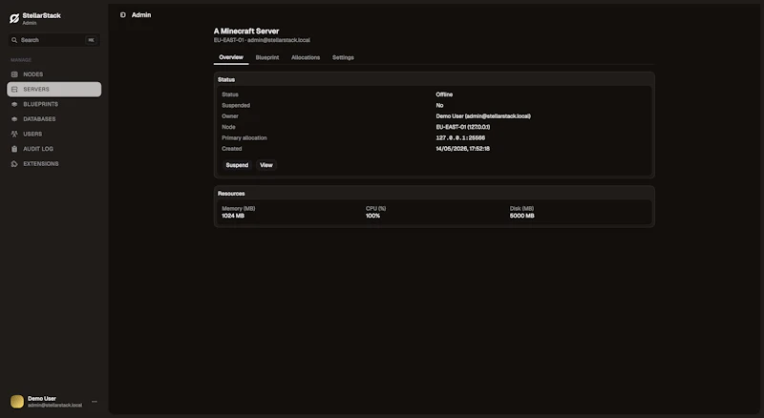Click the Nodes icon in sidebar
The height and width of the screenshot is (418, 764).
[14, 74]
